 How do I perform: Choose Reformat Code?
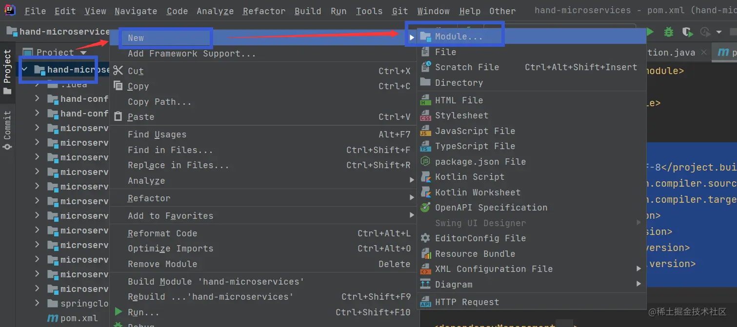(x=263, y=233)
